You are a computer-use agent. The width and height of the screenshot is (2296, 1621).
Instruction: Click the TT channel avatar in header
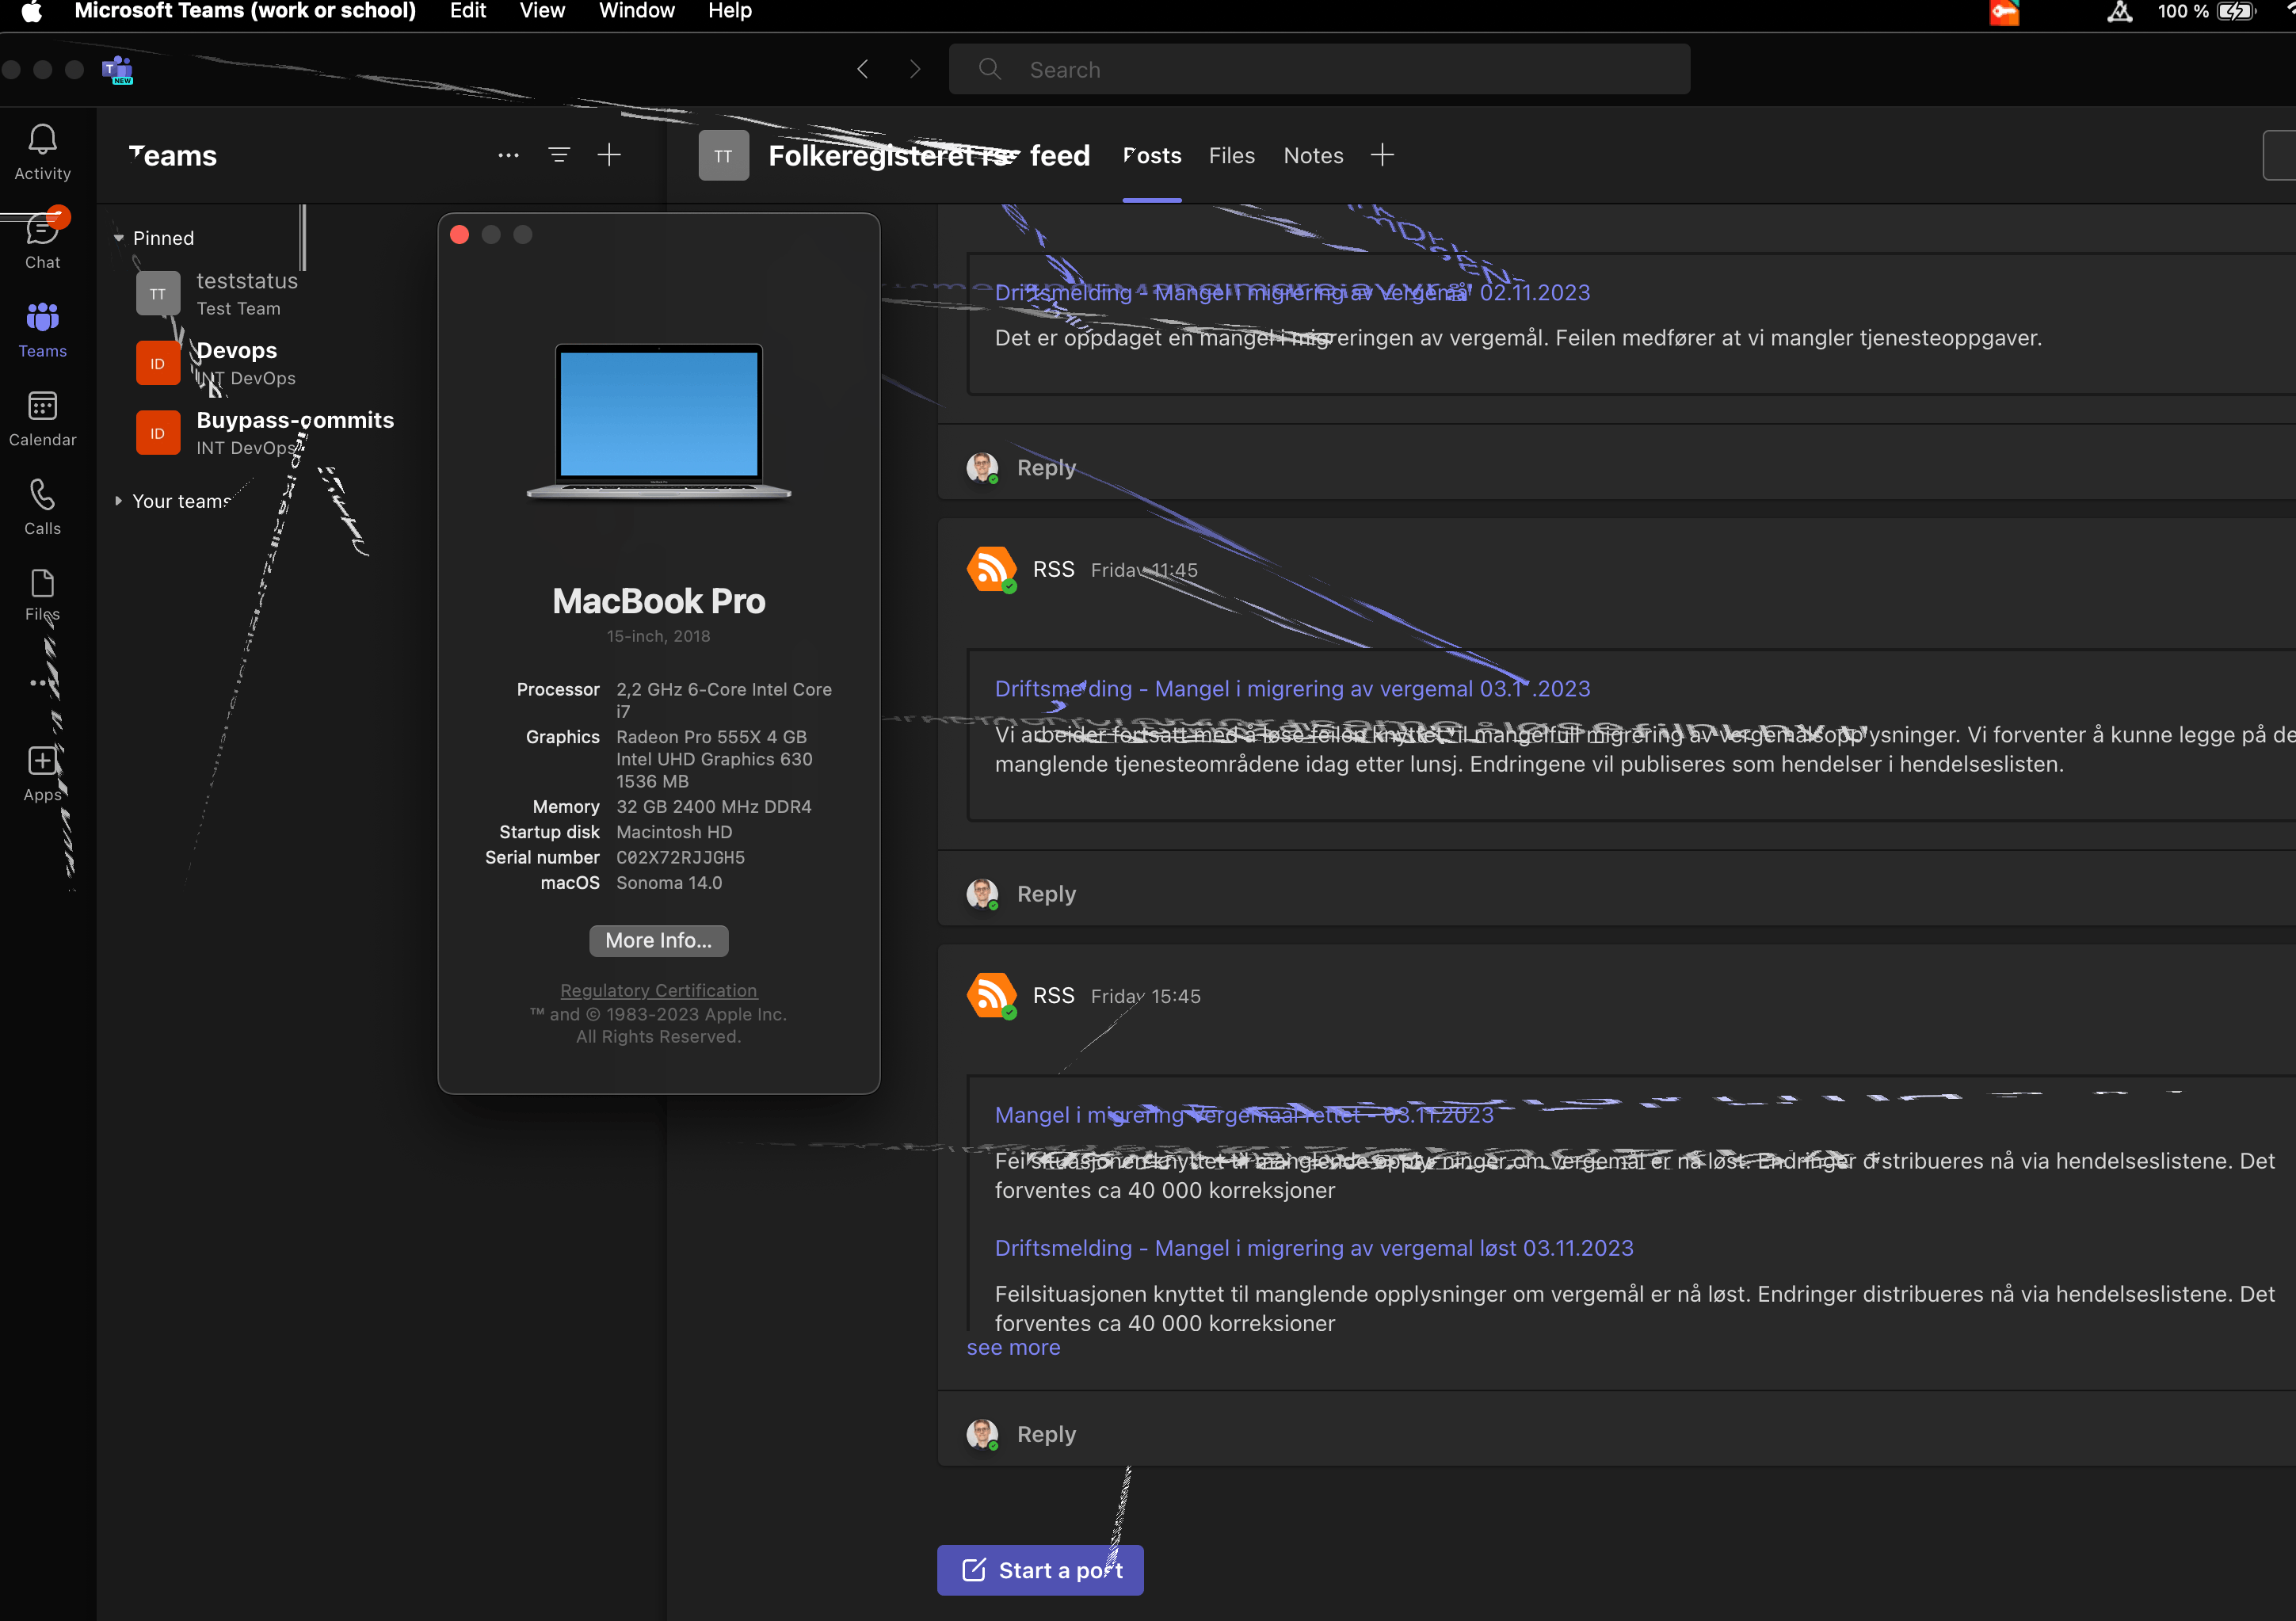pos(723,155)
